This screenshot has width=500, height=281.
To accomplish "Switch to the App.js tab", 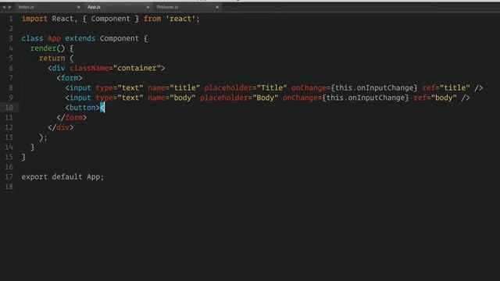I will [94, 7].
